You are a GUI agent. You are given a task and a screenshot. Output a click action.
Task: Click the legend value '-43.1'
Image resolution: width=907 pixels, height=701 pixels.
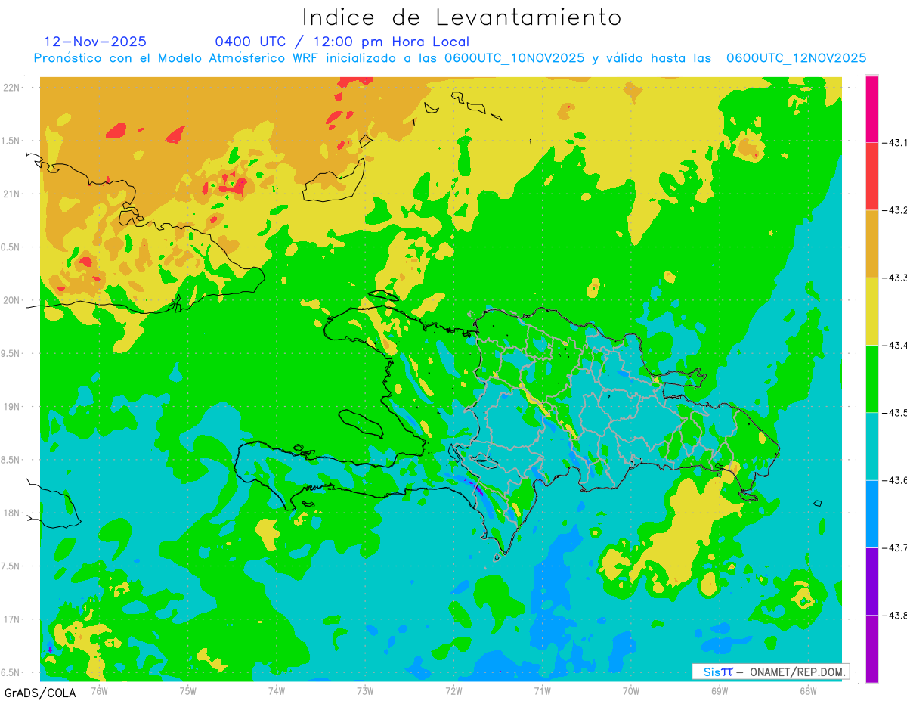pos(895,142)
